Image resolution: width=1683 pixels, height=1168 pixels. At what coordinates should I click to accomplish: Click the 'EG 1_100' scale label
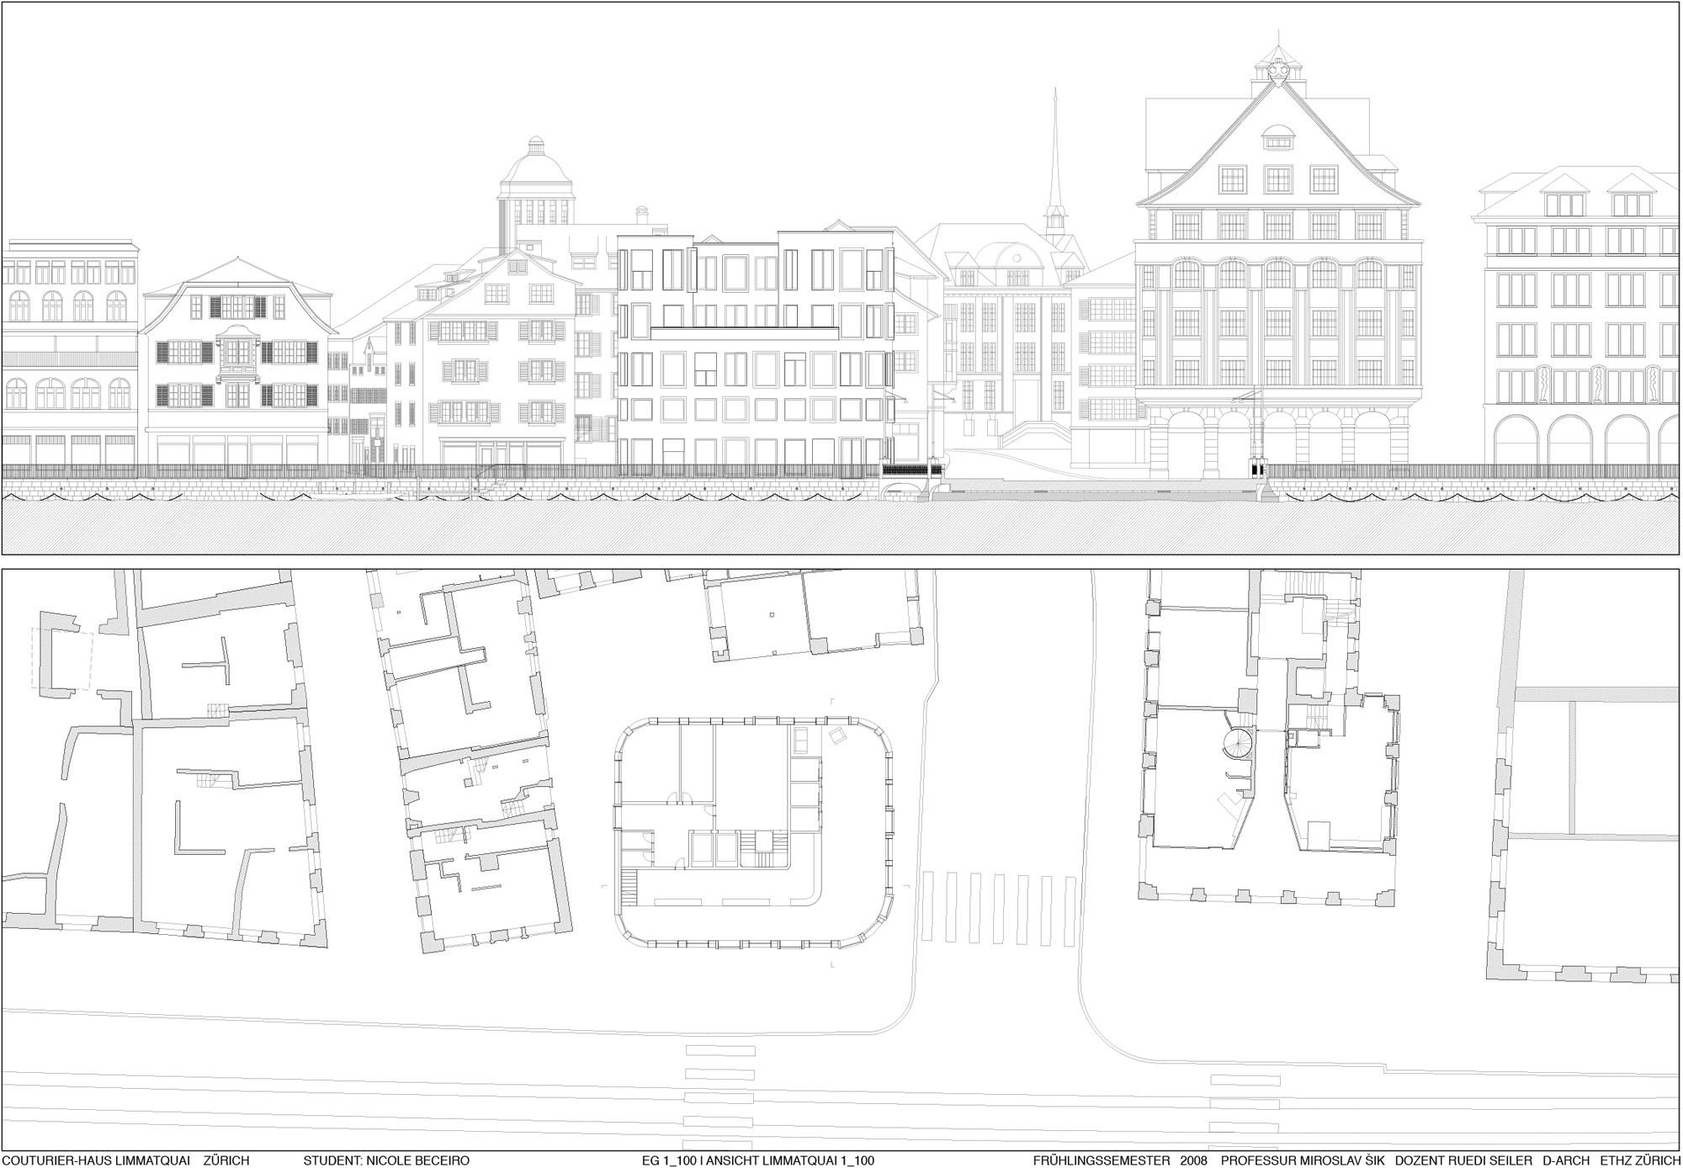coord(670,1160)
